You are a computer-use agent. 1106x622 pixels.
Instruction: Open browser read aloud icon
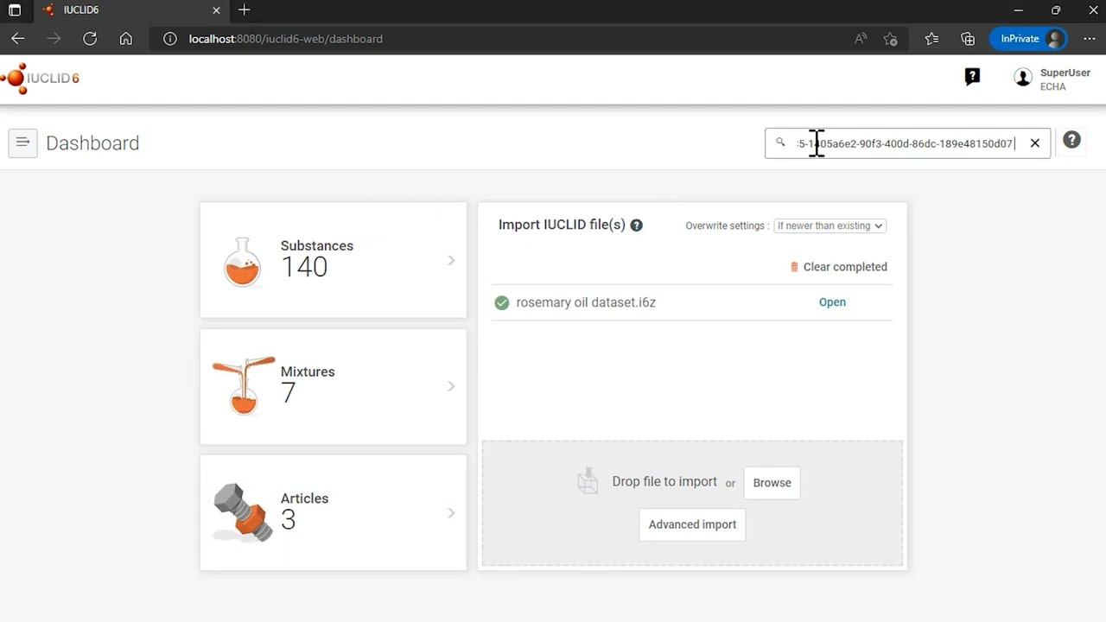(861, 39)
